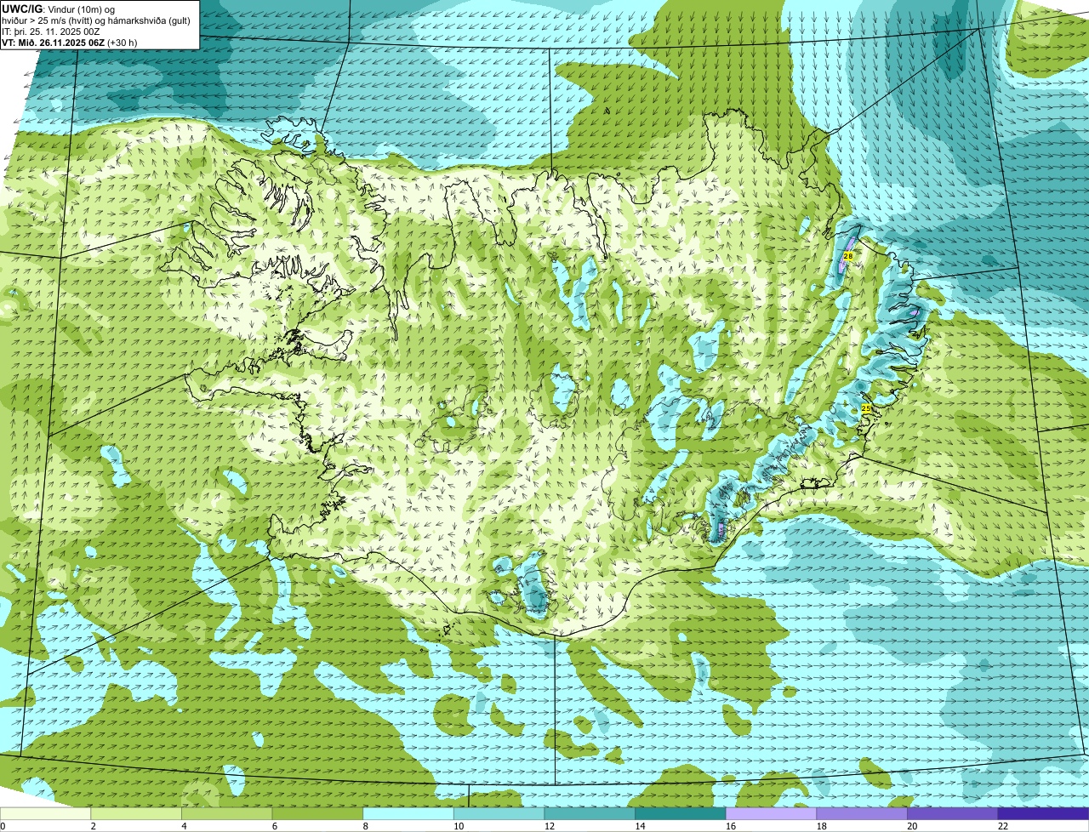The image size is (1089, 832).
Task: Click the scale label '8'
Action: [365, 826]
